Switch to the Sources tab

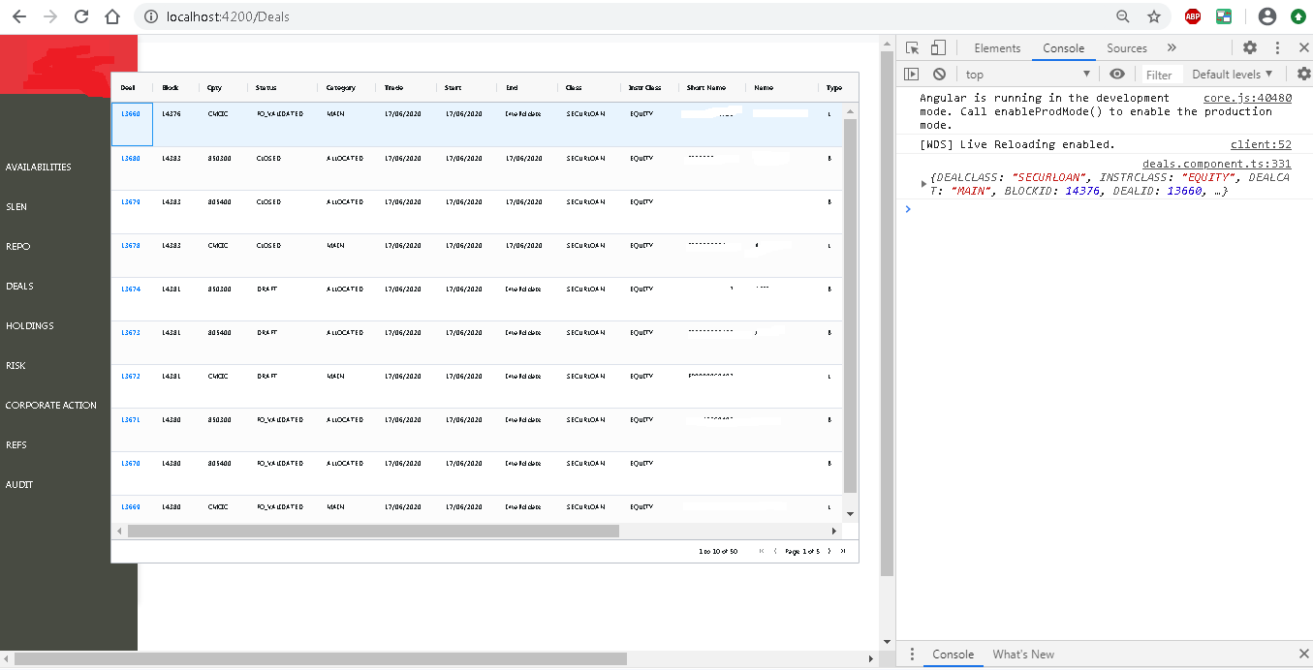click(x=1127, y=47)
